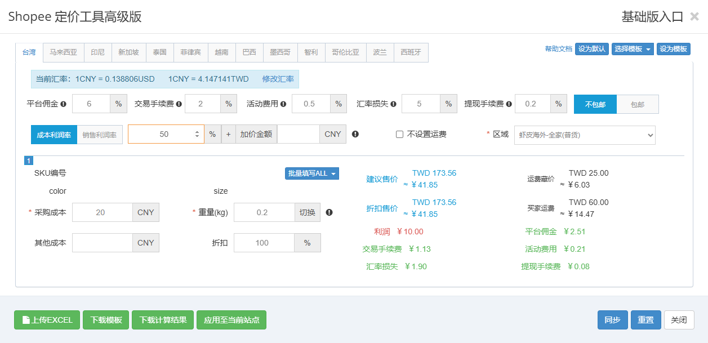Viewport: 708px width, 343px height.
Task: Focus the 提现手续费 percentage field
Action: tap(532, 104)
